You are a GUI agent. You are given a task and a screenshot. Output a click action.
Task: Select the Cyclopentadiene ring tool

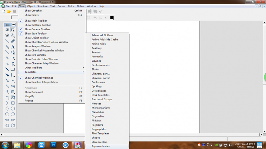tap(7, 125)
